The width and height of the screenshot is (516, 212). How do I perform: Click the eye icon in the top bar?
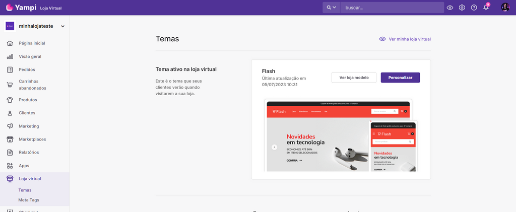pyautogui.click(x=450, y=8)
